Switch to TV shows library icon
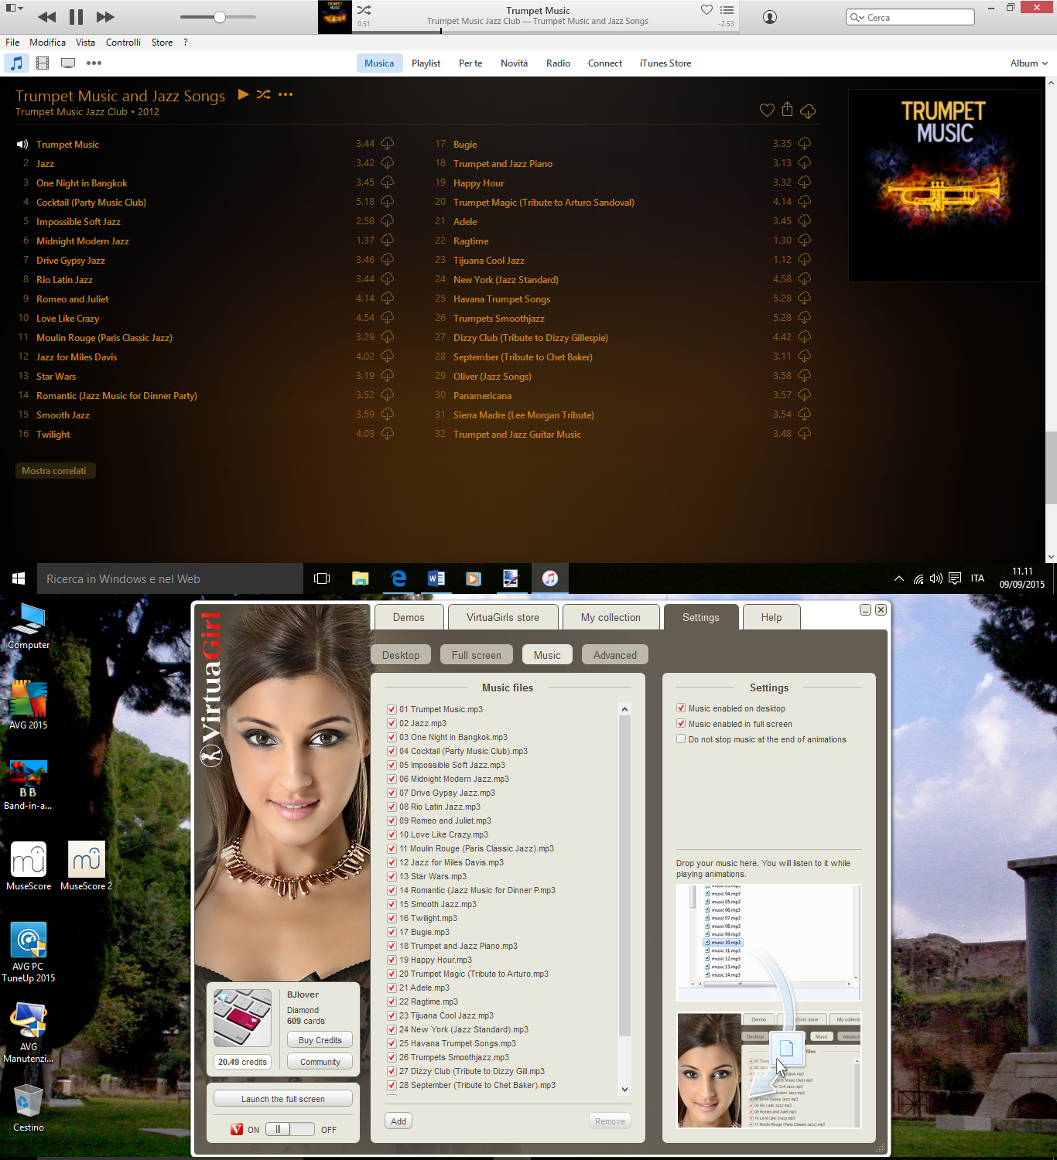Viewport: 1057px width, 1160px height. [68, 63]
